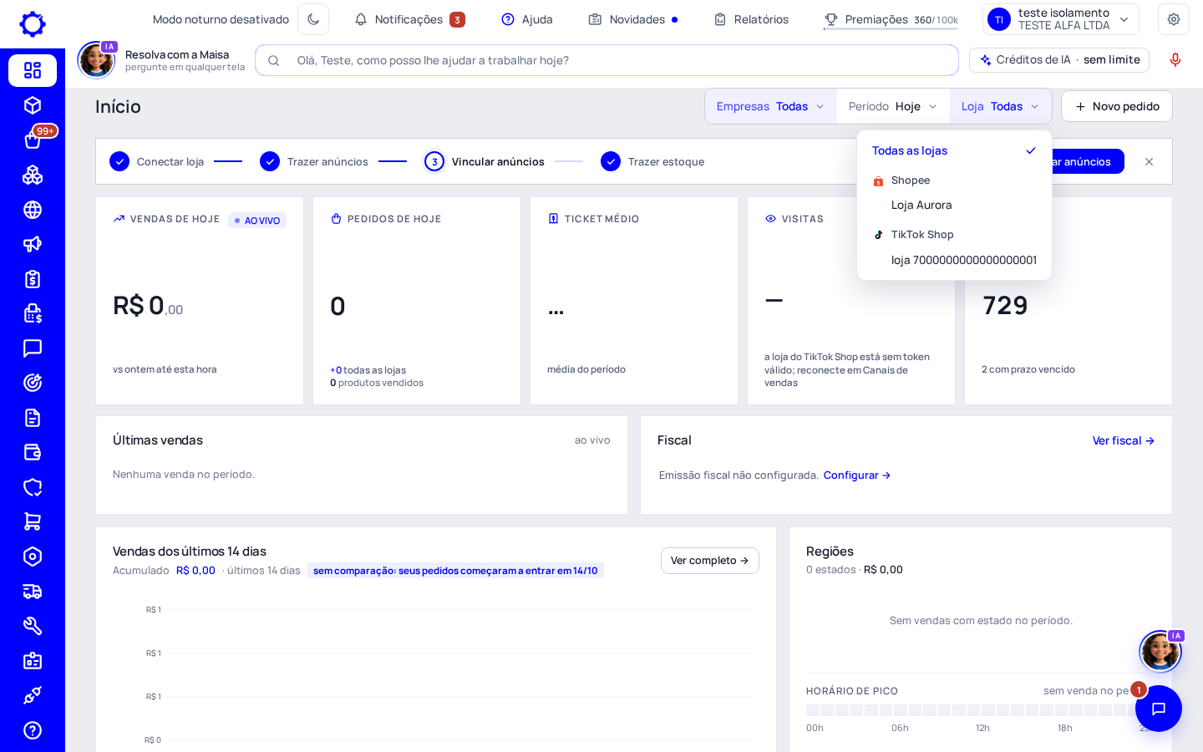The width and height of the screenshot is (1203, 752).
Task: Open the megaphone icon in the sidebar
Action: point(33,244)
